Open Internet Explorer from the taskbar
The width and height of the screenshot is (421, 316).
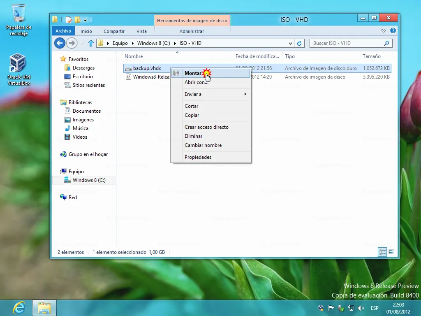(19, 308)
